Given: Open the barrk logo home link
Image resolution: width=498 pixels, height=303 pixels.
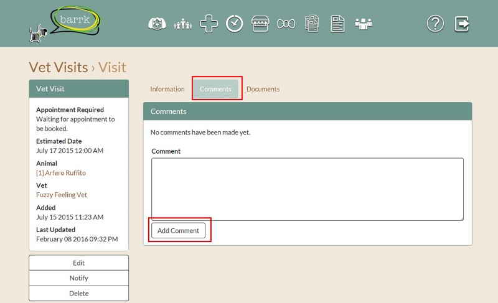Looking at the screenshot, I should pos(65,24).
